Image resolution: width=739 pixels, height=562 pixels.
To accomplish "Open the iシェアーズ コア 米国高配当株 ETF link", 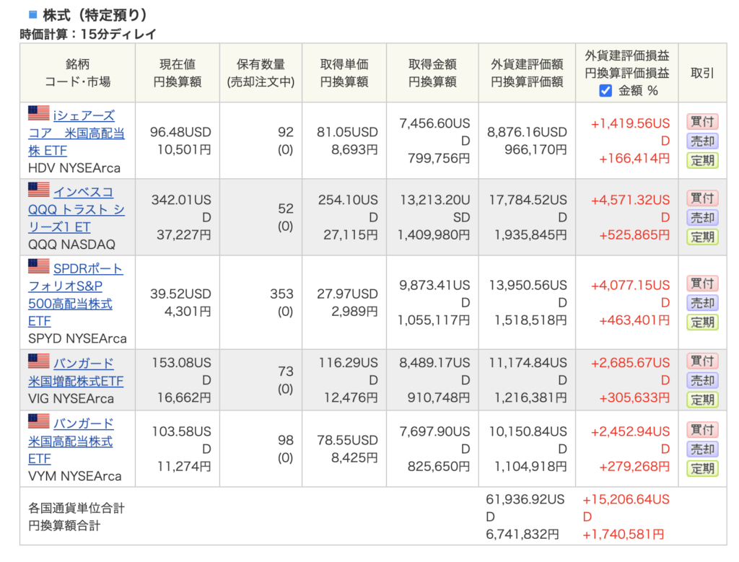I will coord(76,133).
